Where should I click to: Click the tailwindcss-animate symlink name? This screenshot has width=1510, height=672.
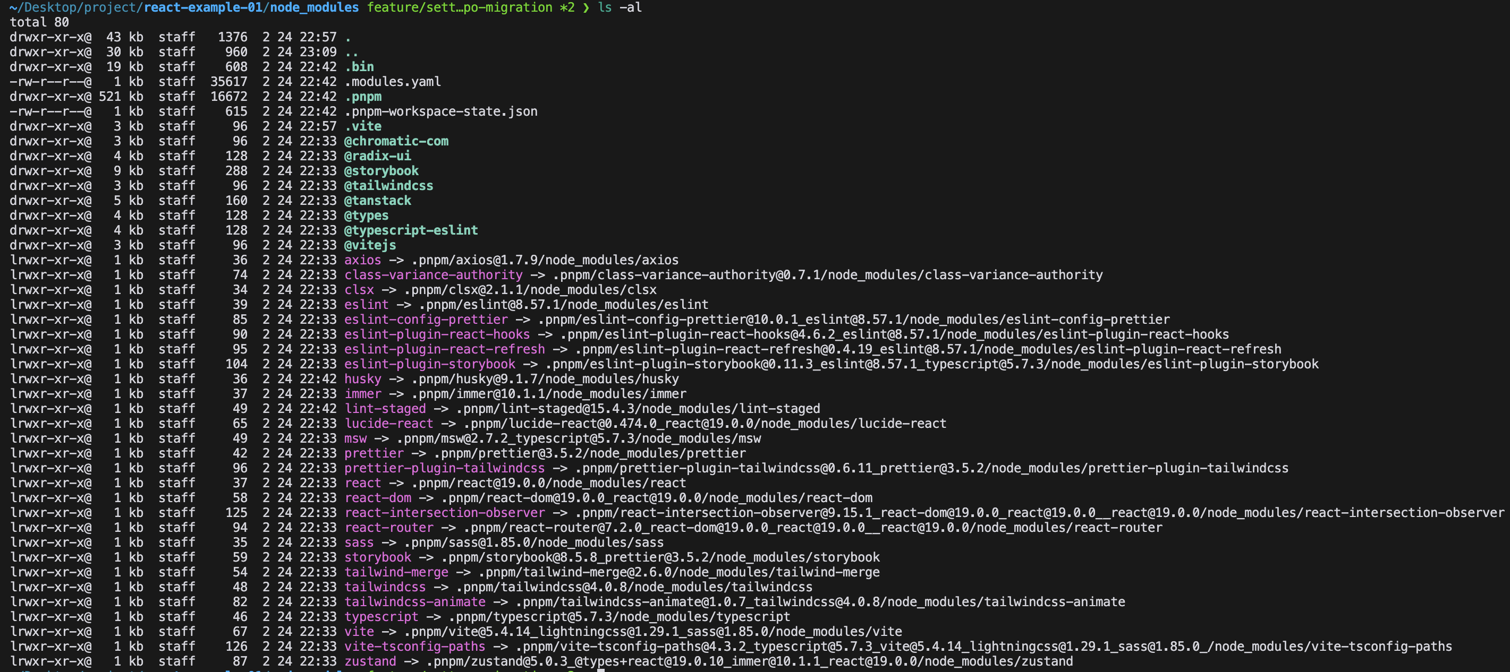tap(414, 602)
